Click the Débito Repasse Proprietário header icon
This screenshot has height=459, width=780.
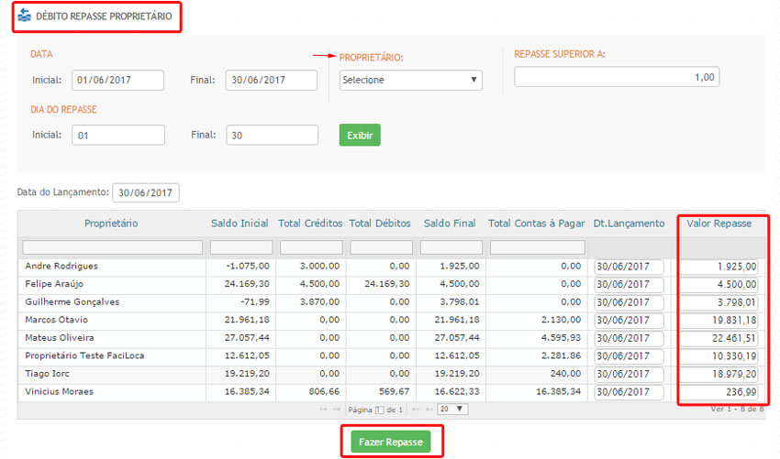click(x=25, y=16)
